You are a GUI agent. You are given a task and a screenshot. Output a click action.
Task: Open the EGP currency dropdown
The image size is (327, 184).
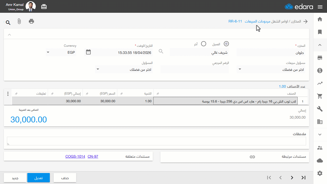click(61, 52)
